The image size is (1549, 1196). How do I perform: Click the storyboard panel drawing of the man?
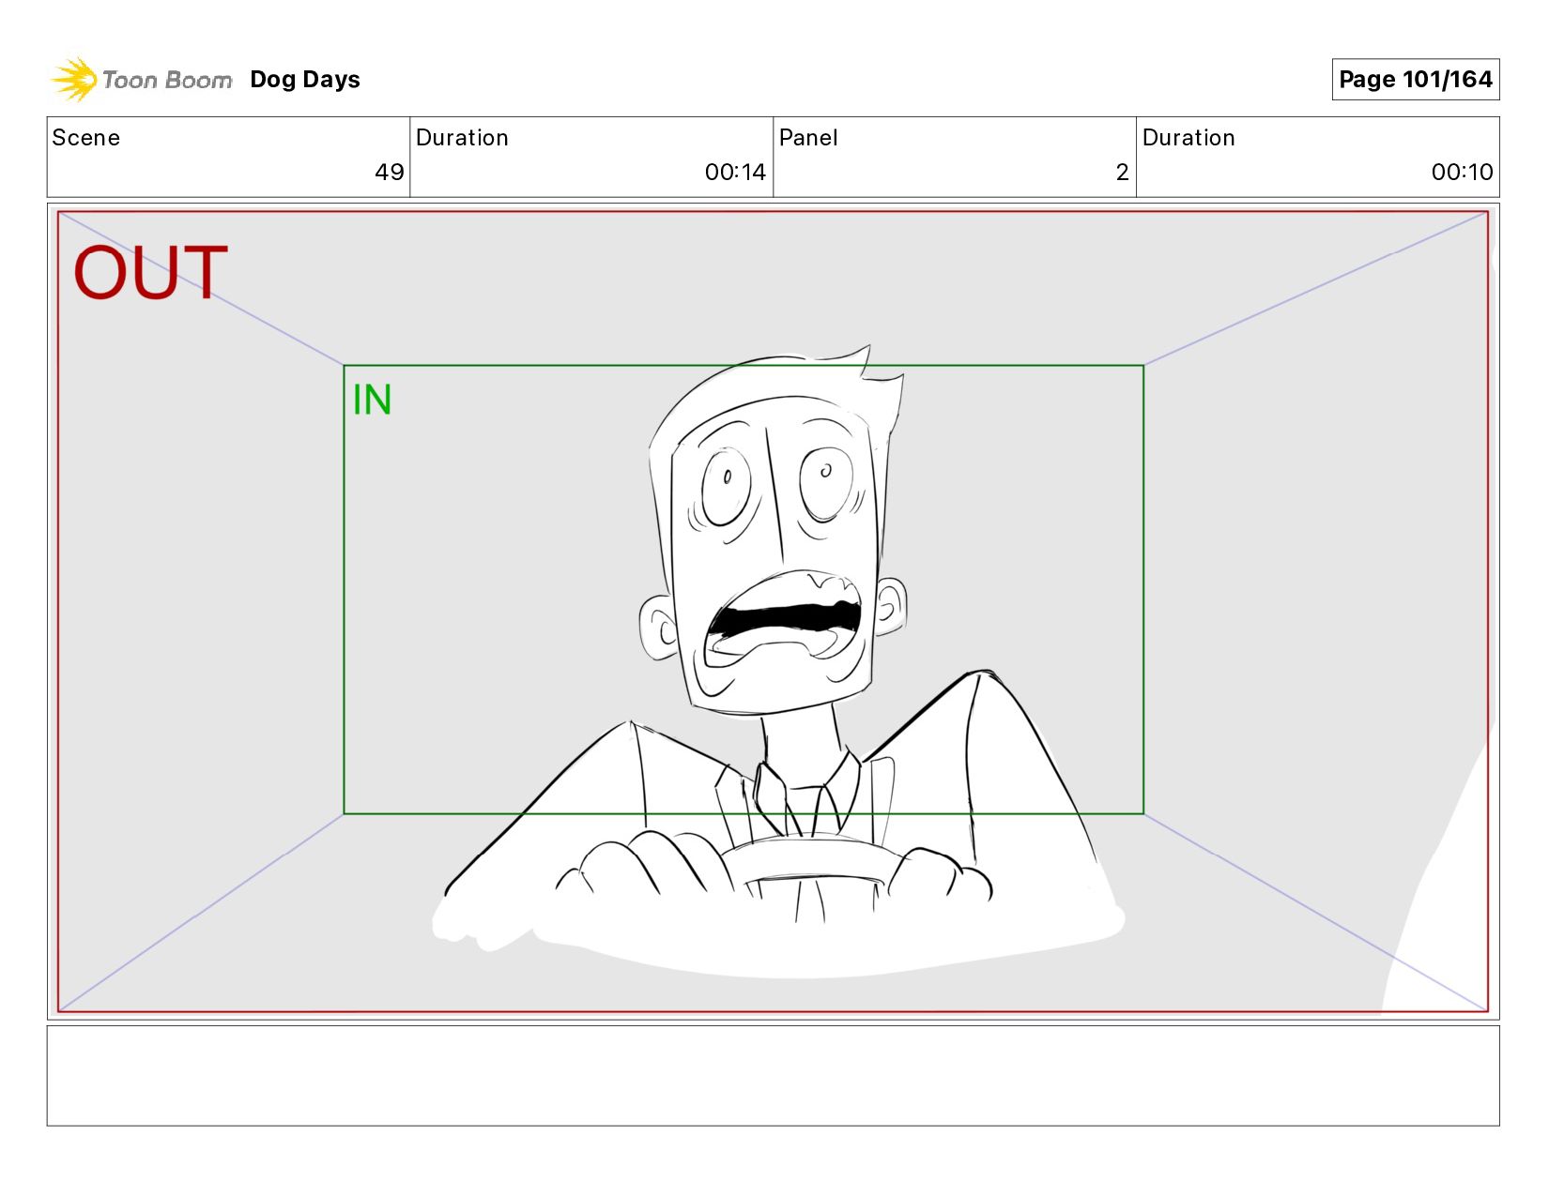click(x=774, y=612)
